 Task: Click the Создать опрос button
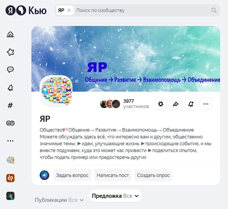tap(153, 175)
